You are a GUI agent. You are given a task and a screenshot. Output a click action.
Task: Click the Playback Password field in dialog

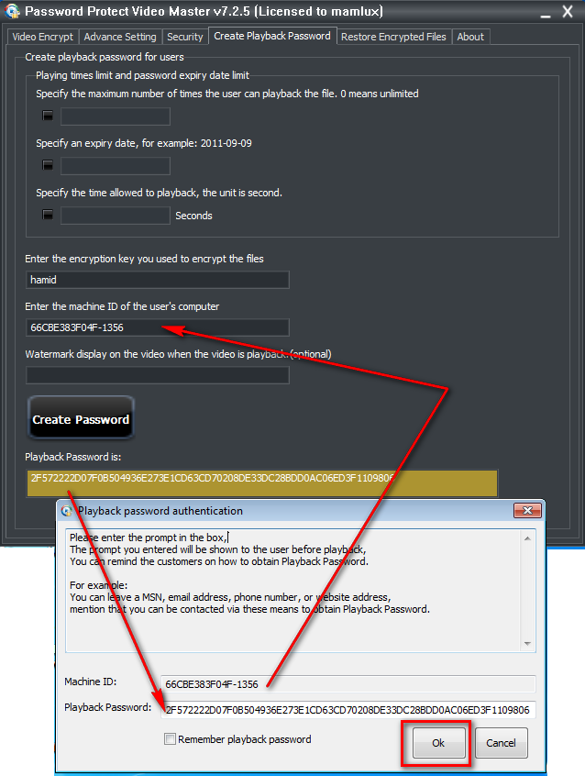tap(348, 710)
